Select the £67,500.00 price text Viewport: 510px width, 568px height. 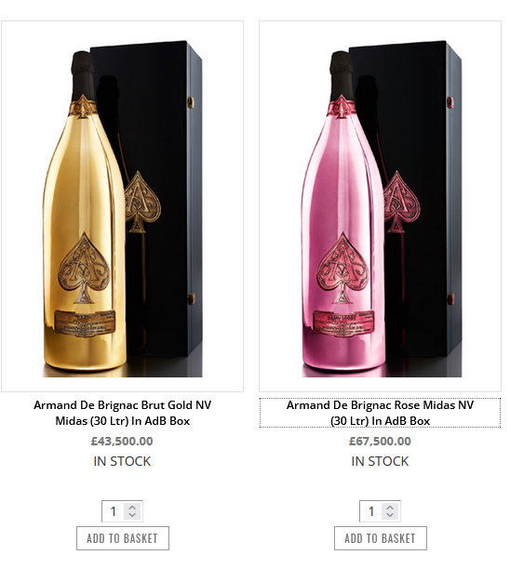pos(380,441)
